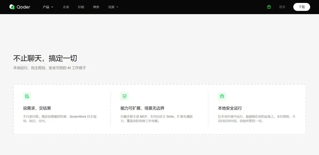Click the description about 本地沙盒中运行
The width and height of the screenshot is (319, 155).
pos(257,119)
